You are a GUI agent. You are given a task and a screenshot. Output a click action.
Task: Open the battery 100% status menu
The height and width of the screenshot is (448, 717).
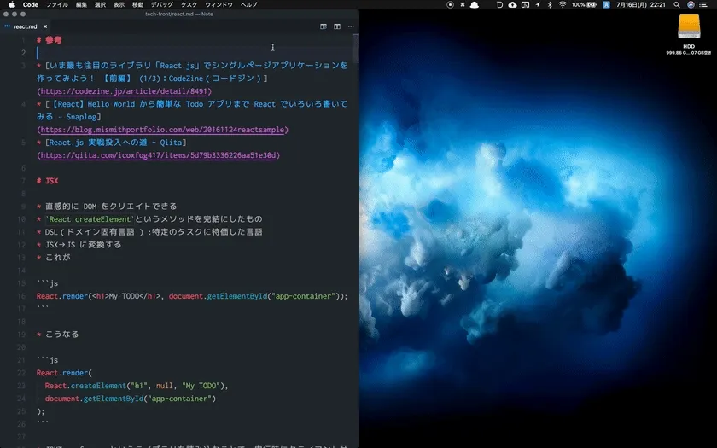click(x=584, y=4)
